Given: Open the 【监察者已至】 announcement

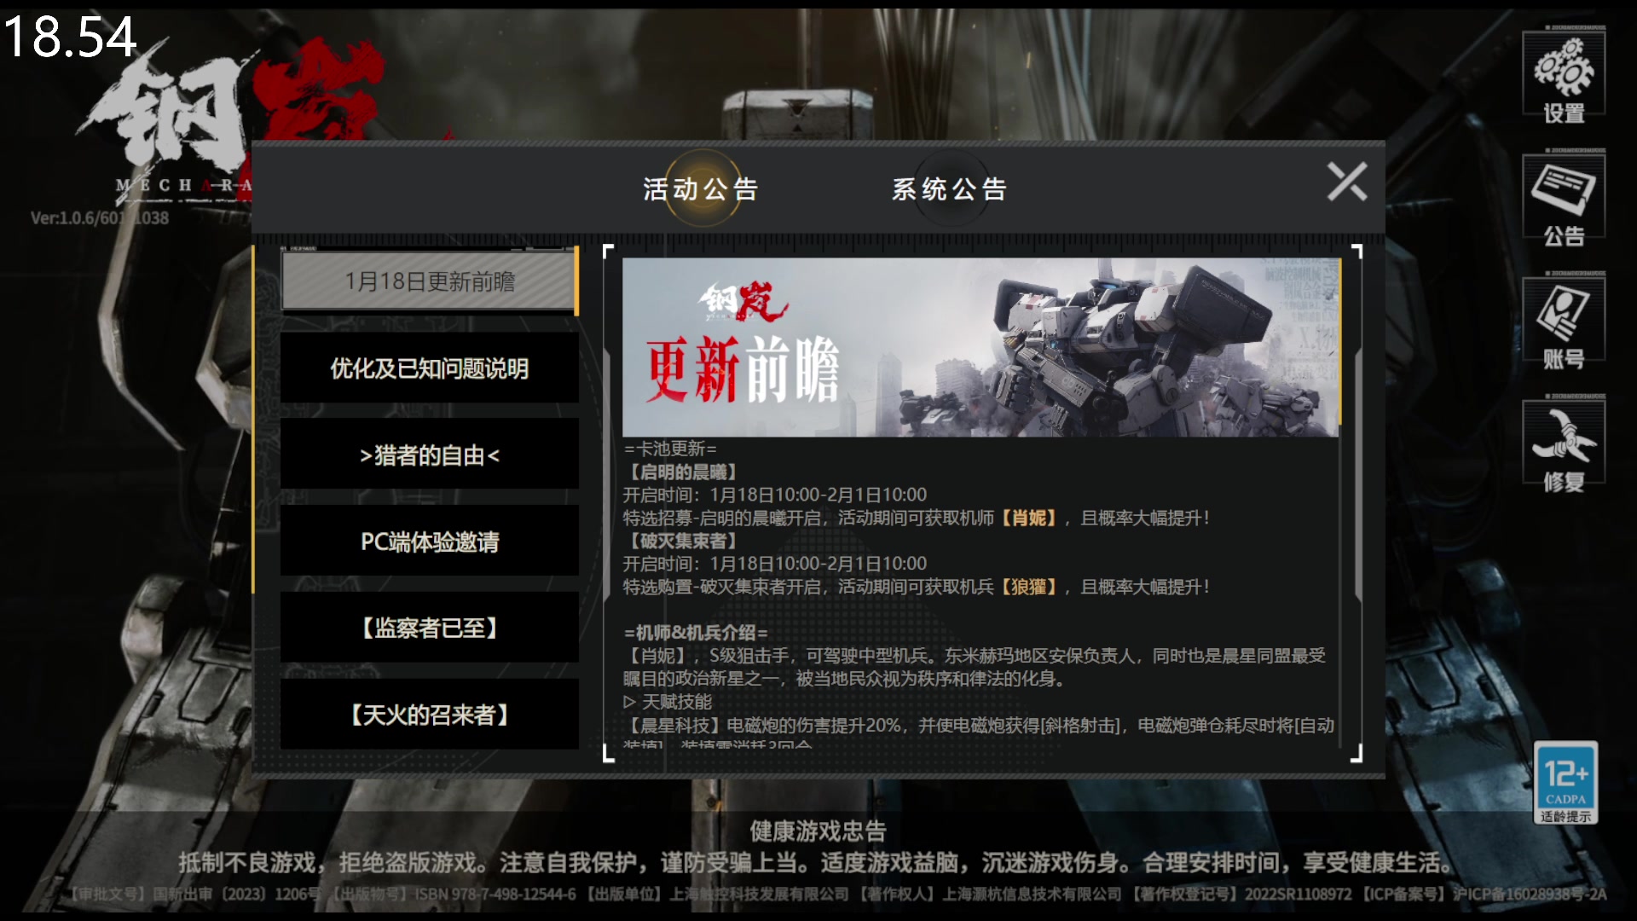Looking at the screenshot, I should point(430,628).
